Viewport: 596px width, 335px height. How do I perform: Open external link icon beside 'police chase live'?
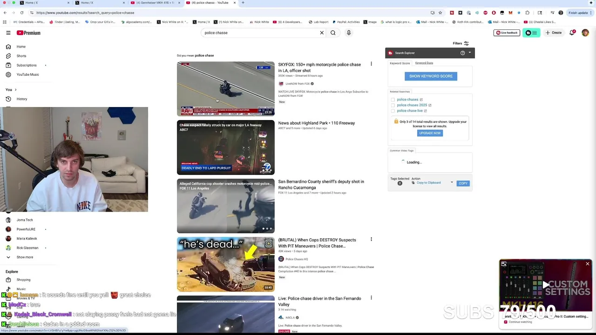[x=425, y=111]
